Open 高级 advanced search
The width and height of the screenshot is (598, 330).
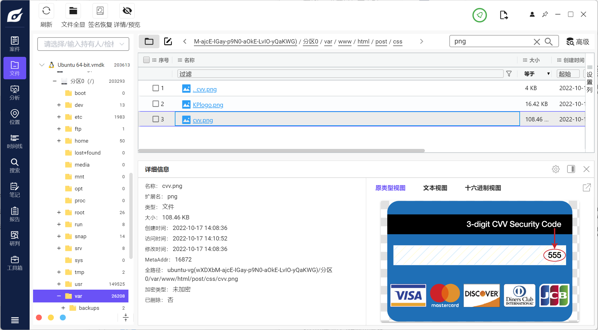pyautogui.click(x=577, y=42)
